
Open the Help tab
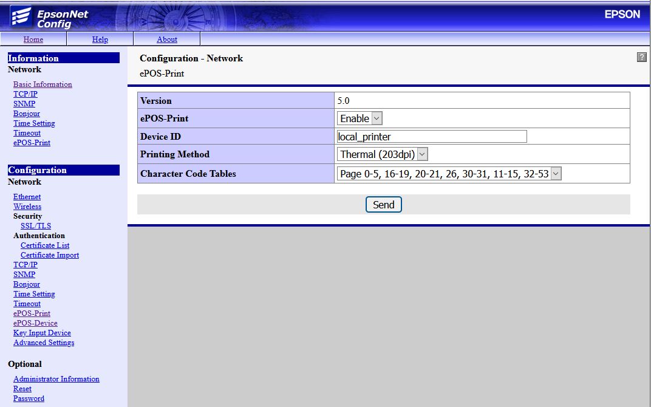pyautogui.click(x=100, y=39)
